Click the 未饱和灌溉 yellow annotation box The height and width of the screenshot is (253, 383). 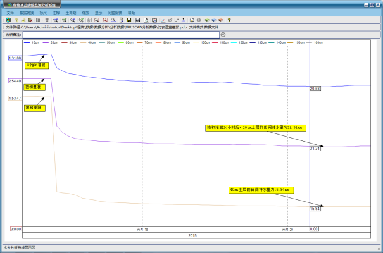coord(37,65)
